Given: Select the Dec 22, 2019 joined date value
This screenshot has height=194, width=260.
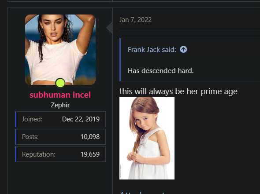Looking at the screenshot, I should [x=81, y=119].
